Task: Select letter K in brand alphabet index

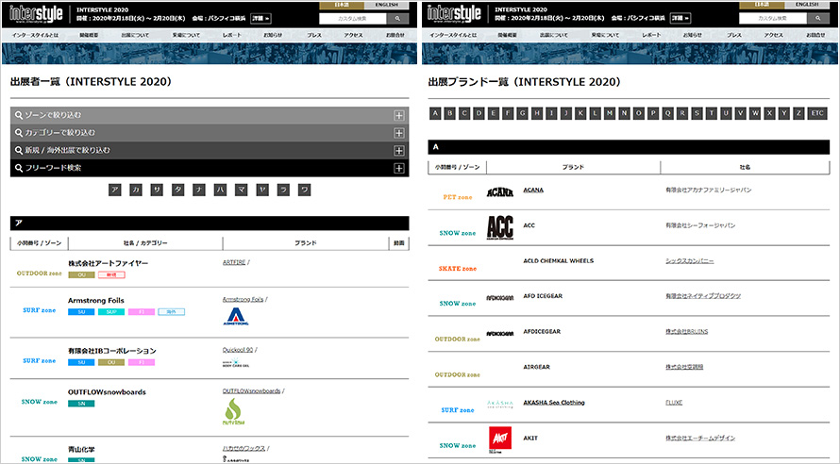Action: [x=580, y=113]
